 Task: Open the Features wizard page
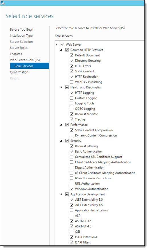point(16,54)
